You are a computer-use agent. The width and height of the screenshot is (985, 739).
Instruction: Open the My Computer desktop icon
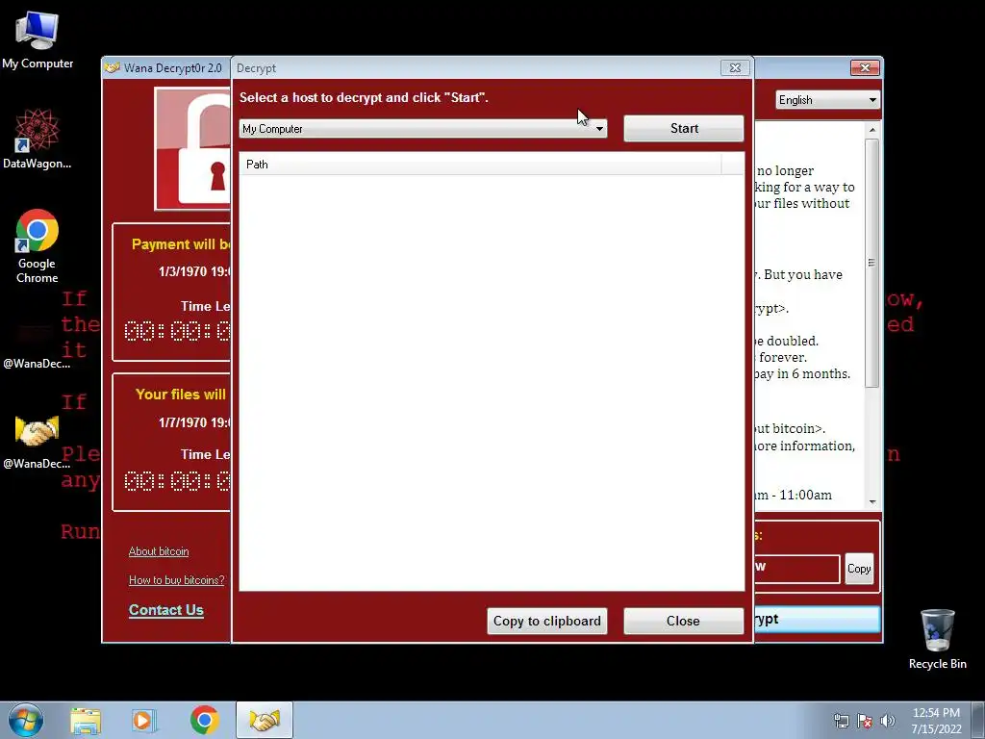(x=38, y=39)
